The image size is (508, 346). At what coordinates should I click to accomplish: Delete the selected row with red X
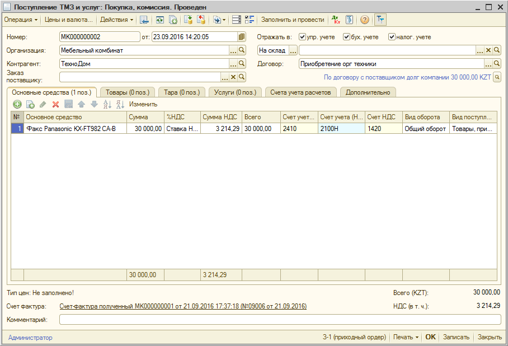(x=55, y=104)
